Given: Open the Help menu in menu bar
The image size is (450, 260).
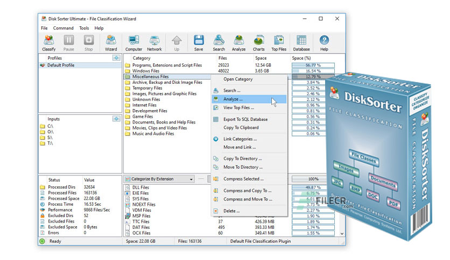Looking at the screenshot, I should [x=99, y=28].
